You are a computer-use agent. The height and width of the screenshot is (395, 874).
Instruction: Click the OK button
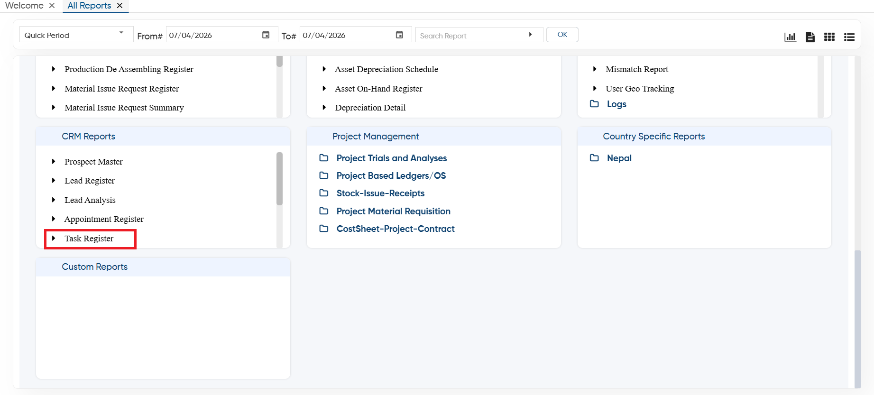[562, 35]
